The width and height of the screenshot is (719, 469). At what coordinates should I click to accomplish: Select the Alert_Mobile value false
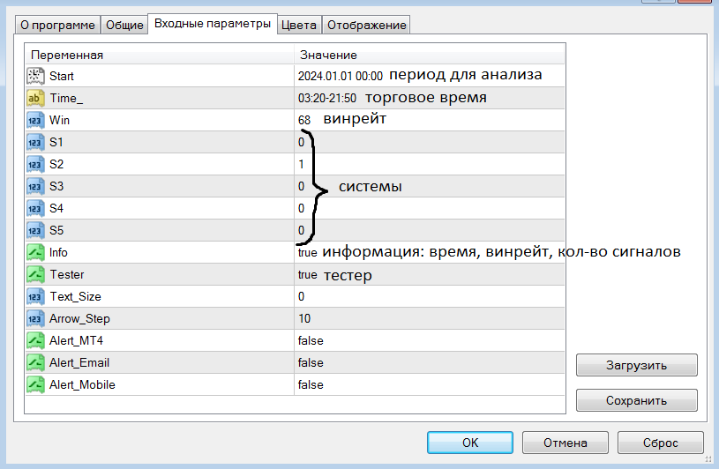click(x=311, y=384)
